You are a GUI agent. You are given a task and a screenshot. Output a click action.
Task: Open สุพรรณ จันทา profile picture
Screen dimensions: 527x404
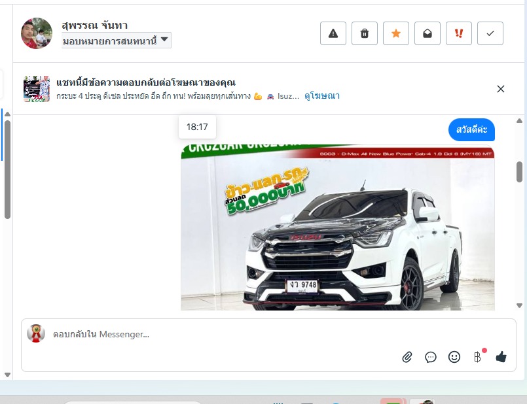point(37,33)
